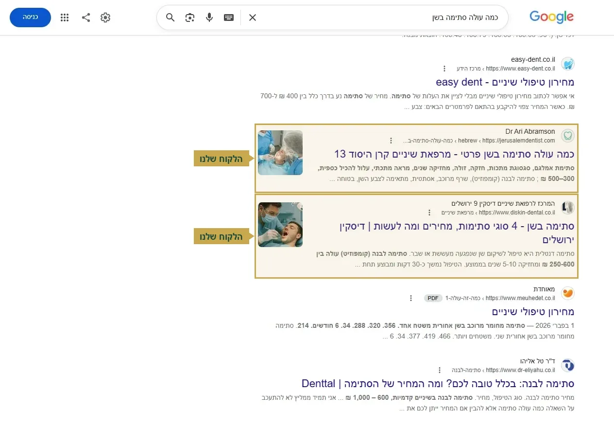Viewport: 614px width, 428px height.
Task: Open the סתימה בשן - 4 סוגי סתימות link
Action: [457, 233]
